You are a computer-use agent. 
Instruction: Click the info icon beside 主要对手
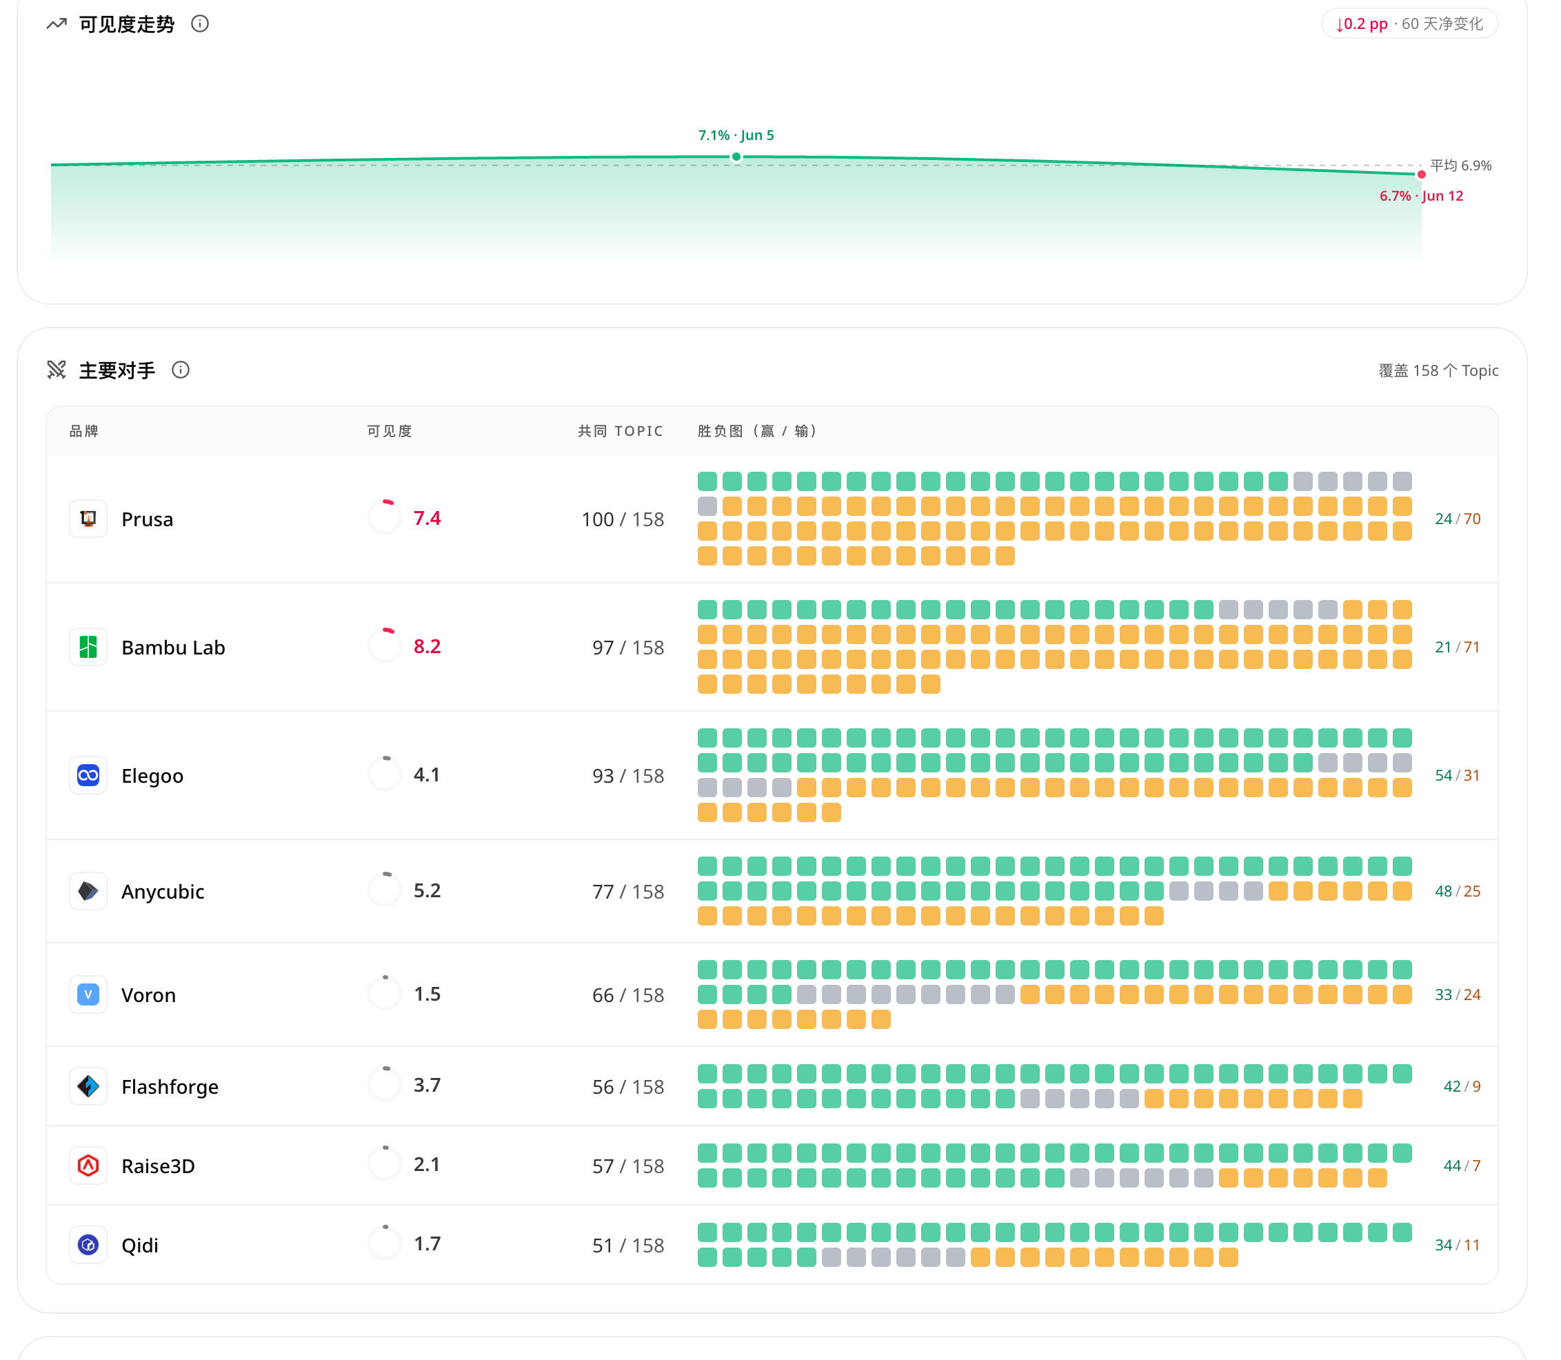(181, 370)
